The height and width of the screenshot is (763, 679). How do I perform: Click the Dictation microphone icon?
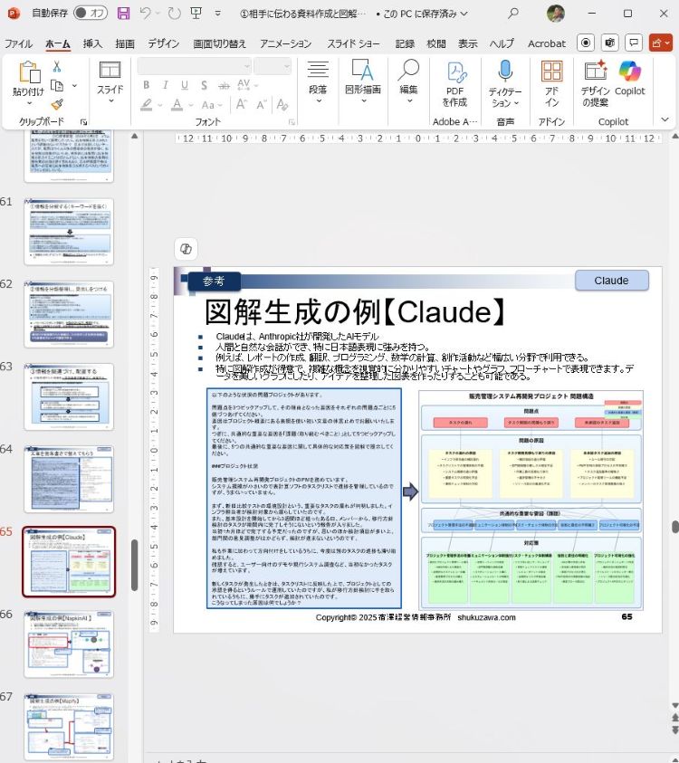click(505, 71)
